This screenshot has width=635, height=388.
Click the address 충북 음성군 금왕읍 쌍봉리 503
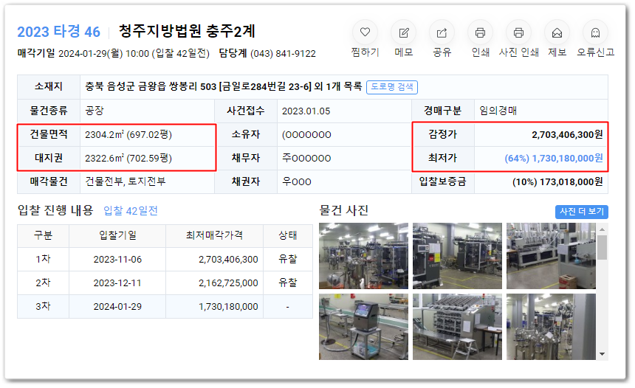pyautogui.click(x=151, y=86)
